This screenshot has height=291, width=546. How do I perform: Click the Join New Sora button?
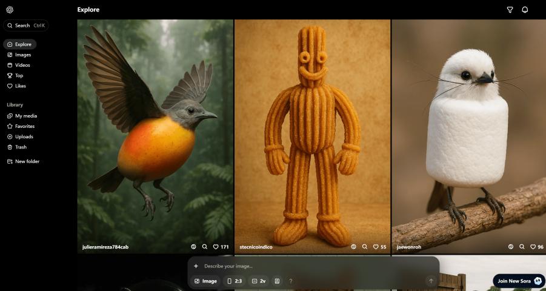pyautogui.click(x=519, y=281)
